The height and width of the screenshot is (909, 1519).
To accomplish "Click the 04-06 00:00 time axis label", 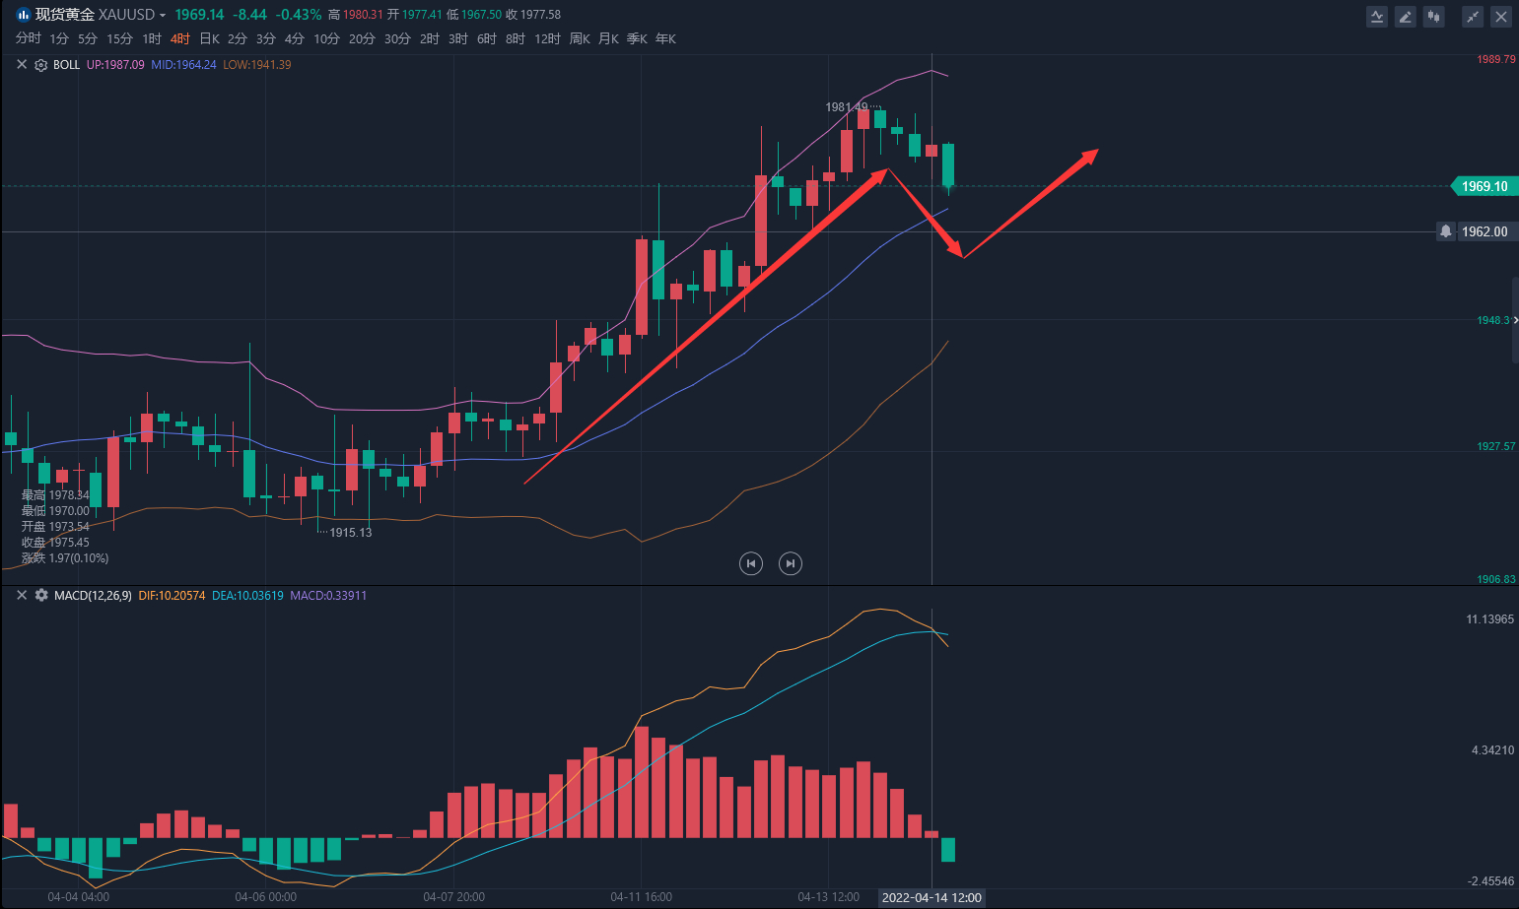I will point(266,897).
